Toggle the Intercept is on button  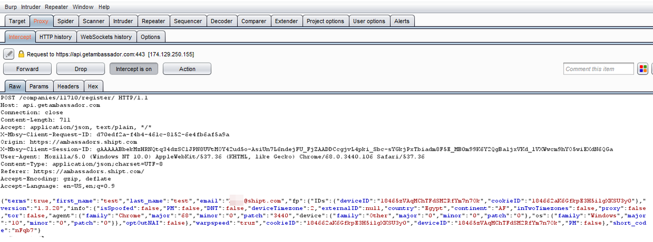[134, 69]
